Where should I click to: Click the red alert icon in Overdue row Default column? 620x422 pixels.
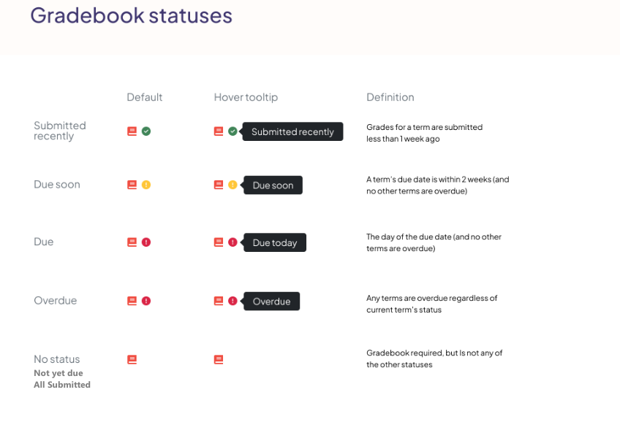pyautogui.click(x=146, y=301)
